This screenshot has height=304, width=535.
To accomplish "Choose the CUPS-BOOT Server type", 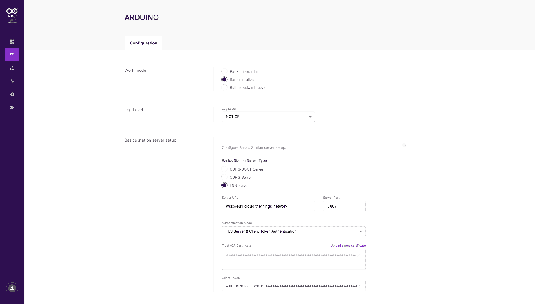I will point(224,169).
